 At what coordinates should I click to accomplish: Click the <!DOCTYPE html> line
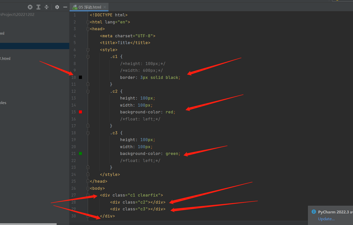coord(109,15)
